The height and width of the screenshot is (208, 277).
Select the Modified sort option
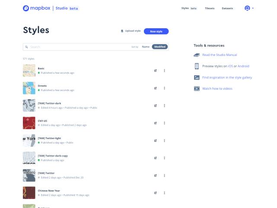pyautogui.click(x=160, y=47)
